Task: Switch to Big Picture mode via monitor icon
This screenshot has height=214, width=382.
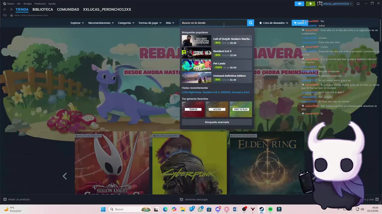Action: point(358,4)
